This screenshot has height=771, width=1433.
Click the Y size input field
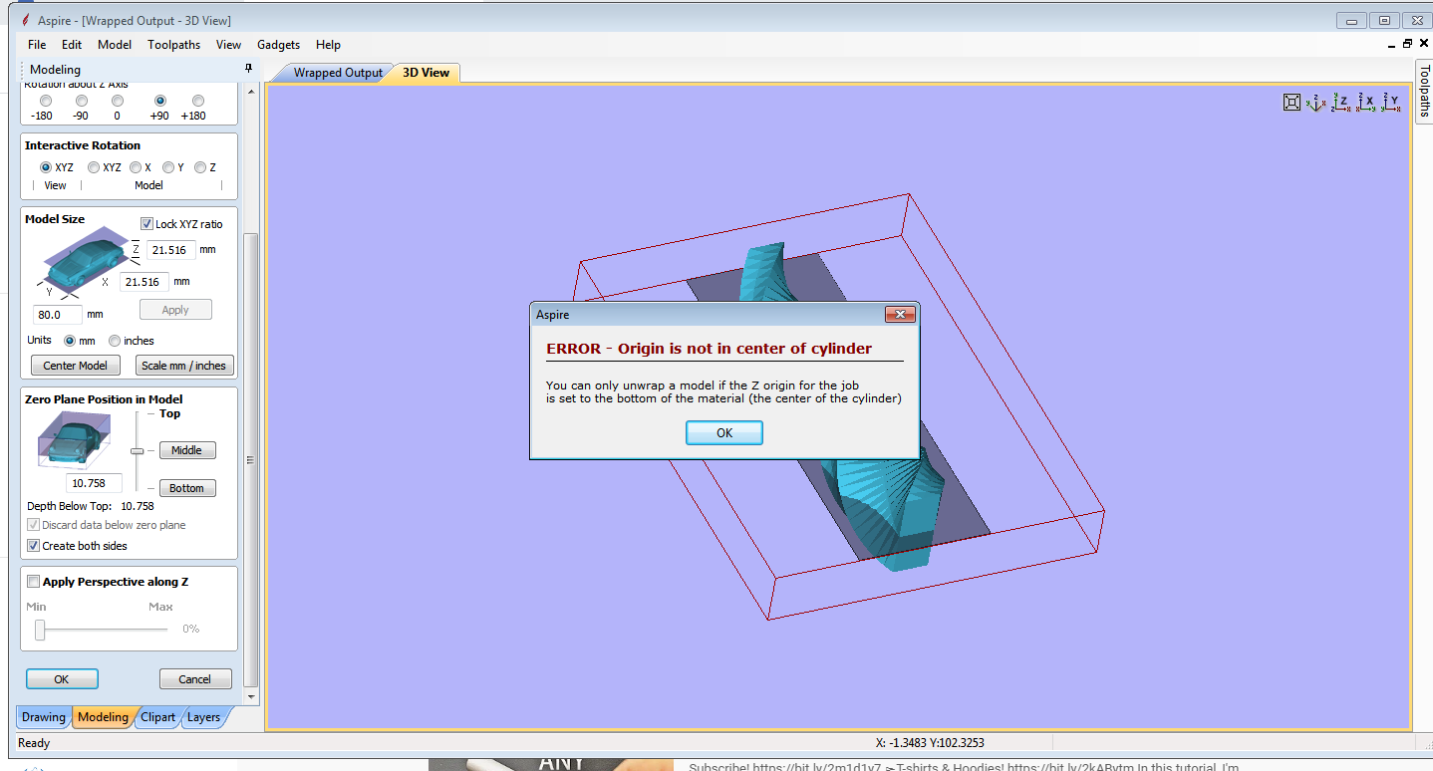[x=57, y=315]
